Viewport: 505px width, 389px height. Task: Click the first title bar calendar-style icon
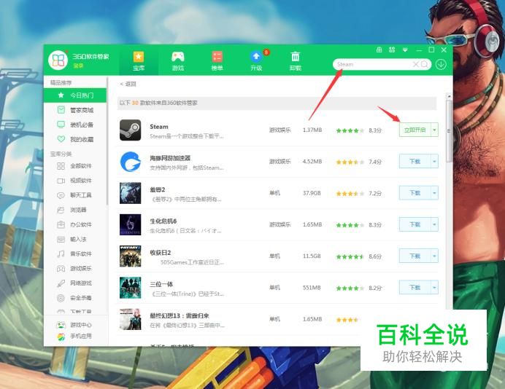379,50
